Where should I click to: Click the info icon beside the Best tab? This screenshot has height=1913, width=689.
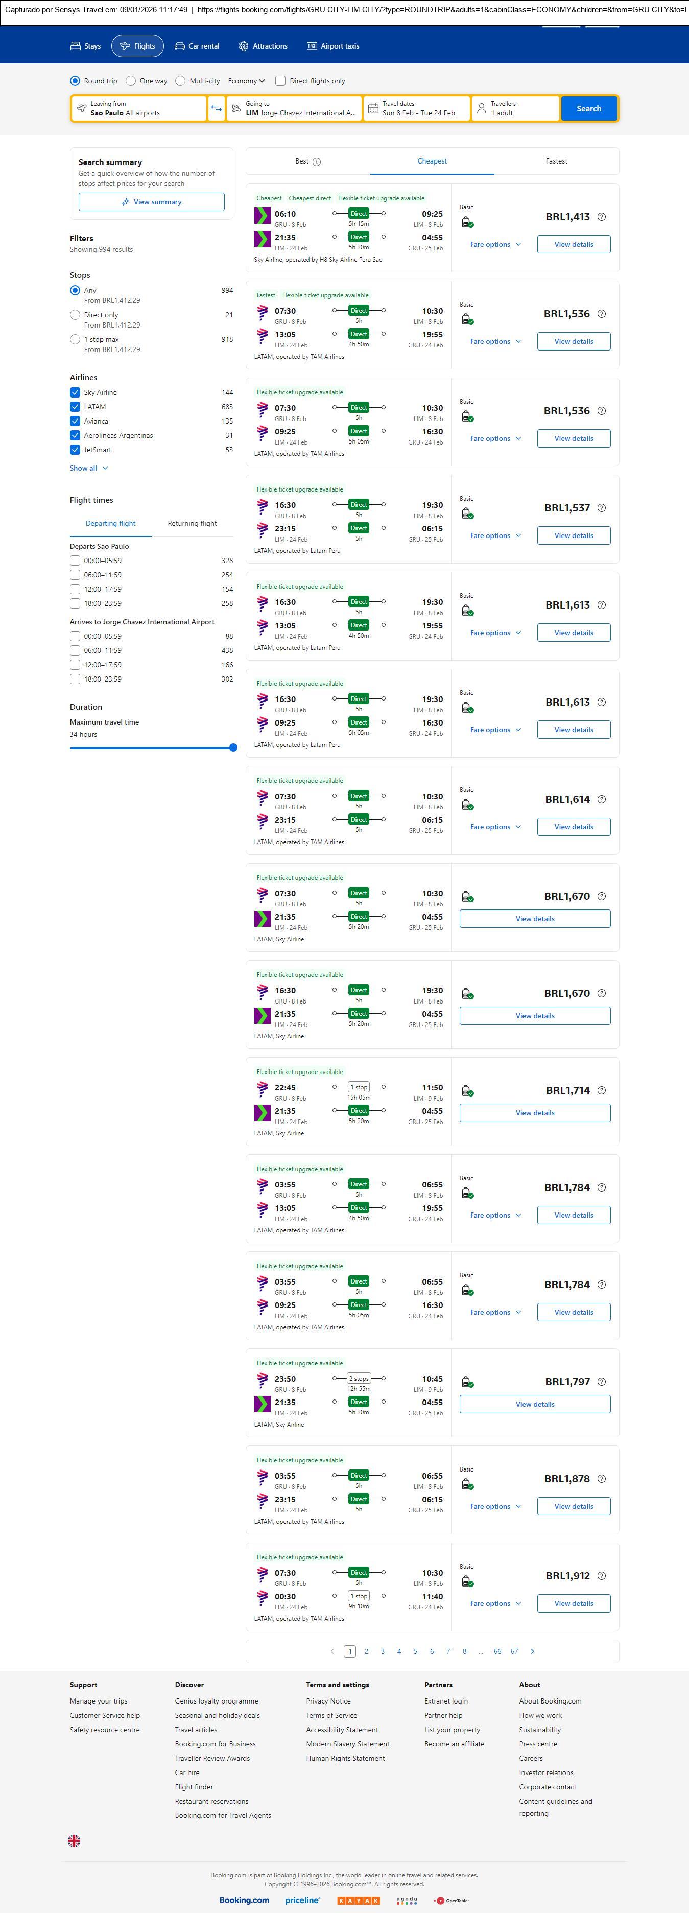pyautogui.click(x=317, y=162)
